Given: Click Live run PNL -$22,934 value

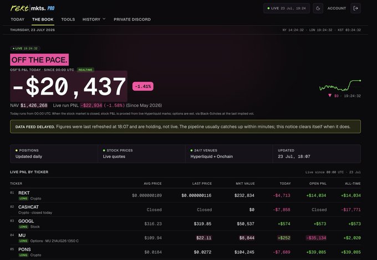Looking at the screenshot, I should click(x=91, y=105).
